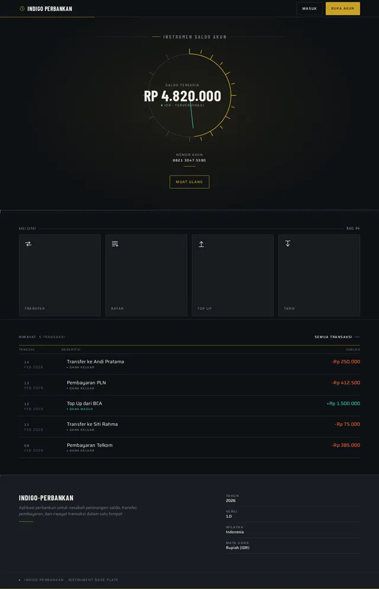Click the Rail 04 label
The height and width of the screenshot is (589, 379).
tap(353, 228)
